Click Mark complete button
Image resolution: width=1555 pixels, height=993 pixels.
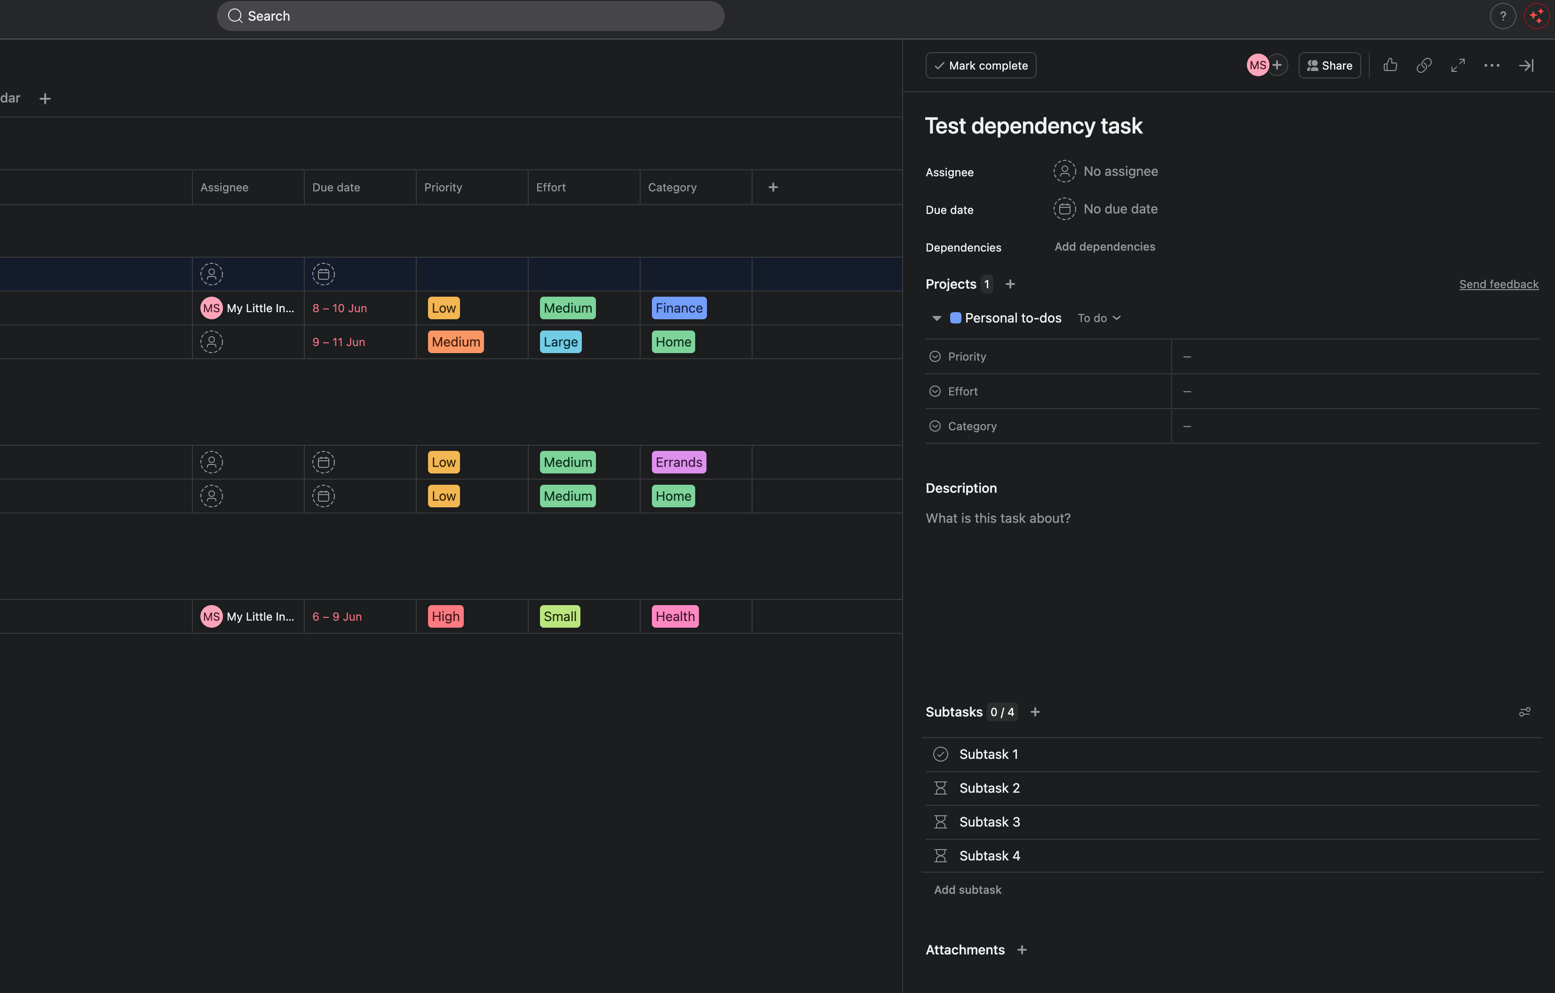980,65
